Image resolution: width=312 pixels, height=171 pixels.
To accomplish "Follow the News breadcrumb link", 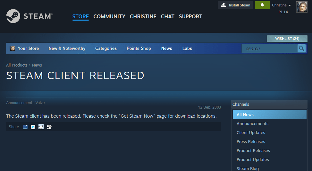I will pyautogui.click(x=37, y=65).
